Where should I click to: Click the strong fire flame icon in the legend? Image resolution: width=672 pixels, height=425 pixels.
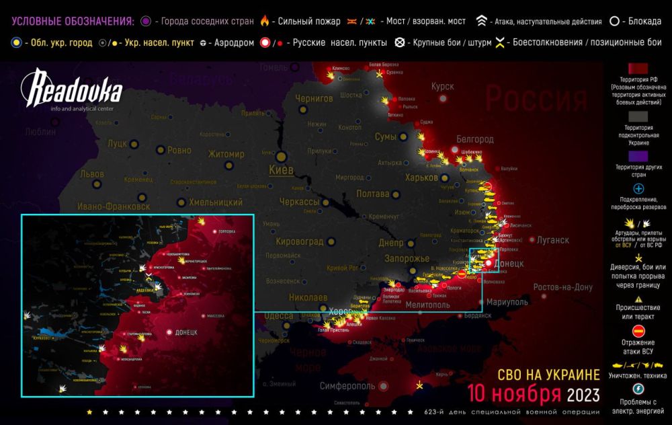pyautogui.click(x=265, y=20)
